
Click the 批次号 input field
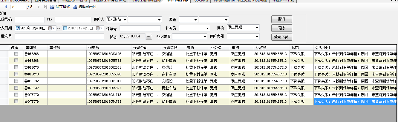click(59, 37)
